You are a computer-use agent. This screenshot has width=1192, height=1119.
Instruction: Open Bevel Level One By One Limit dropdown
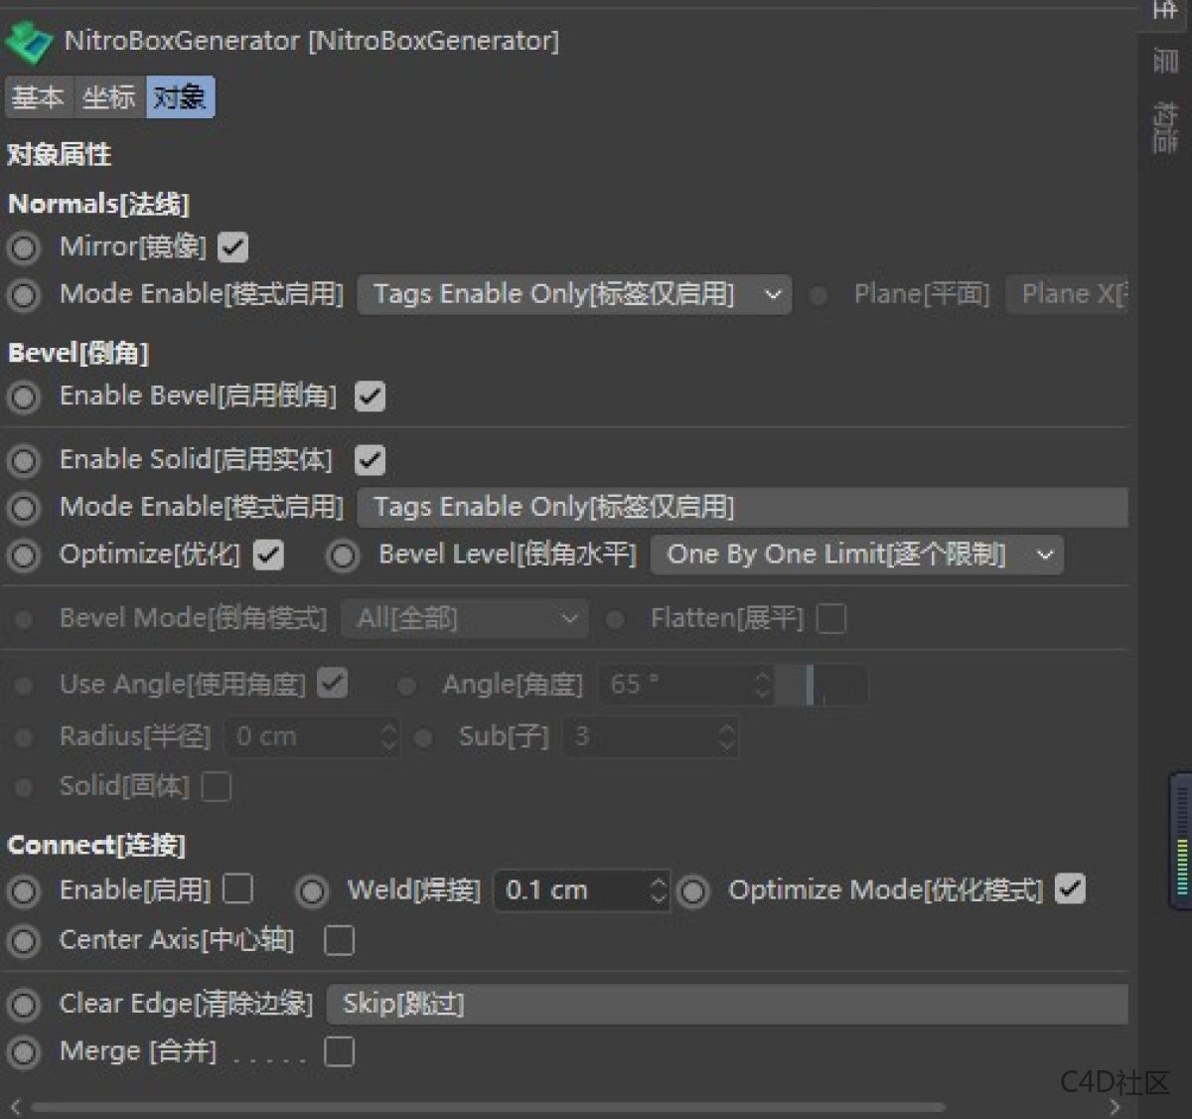click(857, 555)
